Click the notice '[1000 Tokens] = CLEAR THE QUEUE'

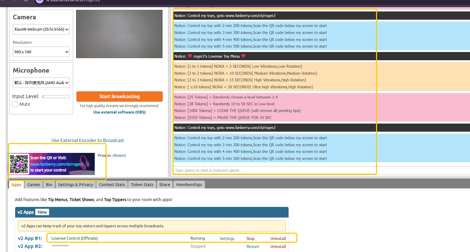pos(237,111)
